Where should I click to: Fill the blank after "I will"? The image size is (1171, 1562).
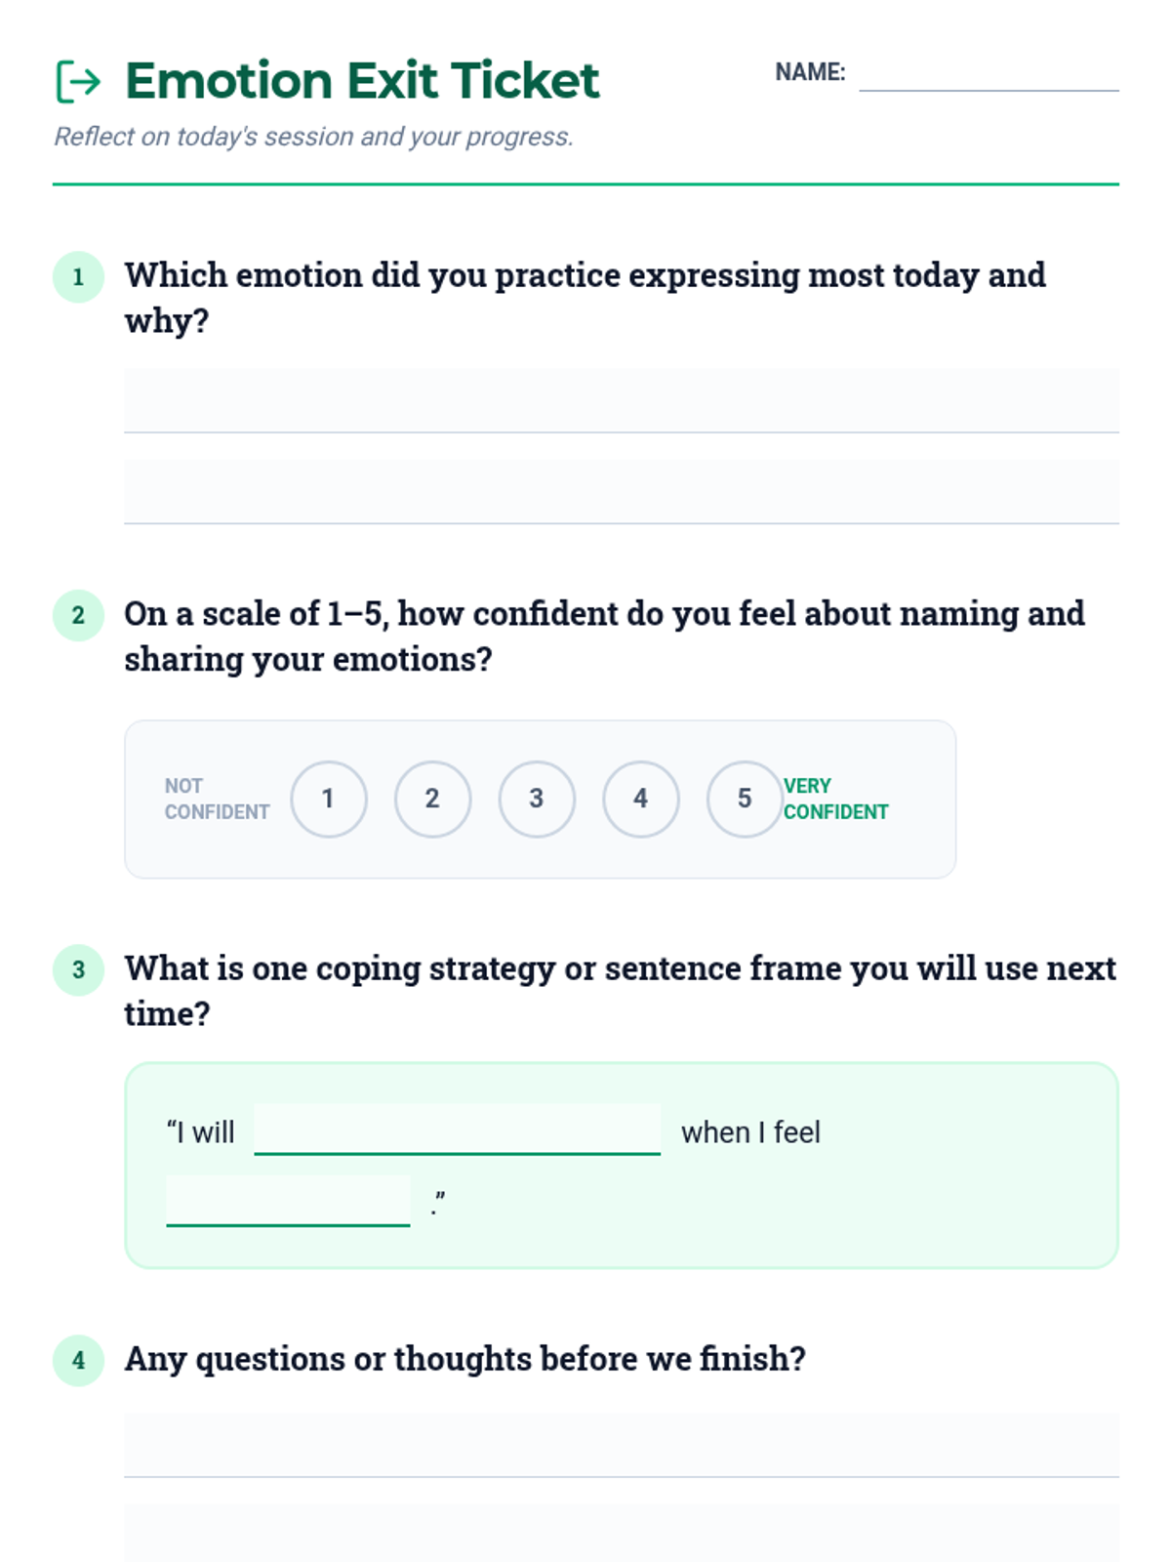(457, 1130)
